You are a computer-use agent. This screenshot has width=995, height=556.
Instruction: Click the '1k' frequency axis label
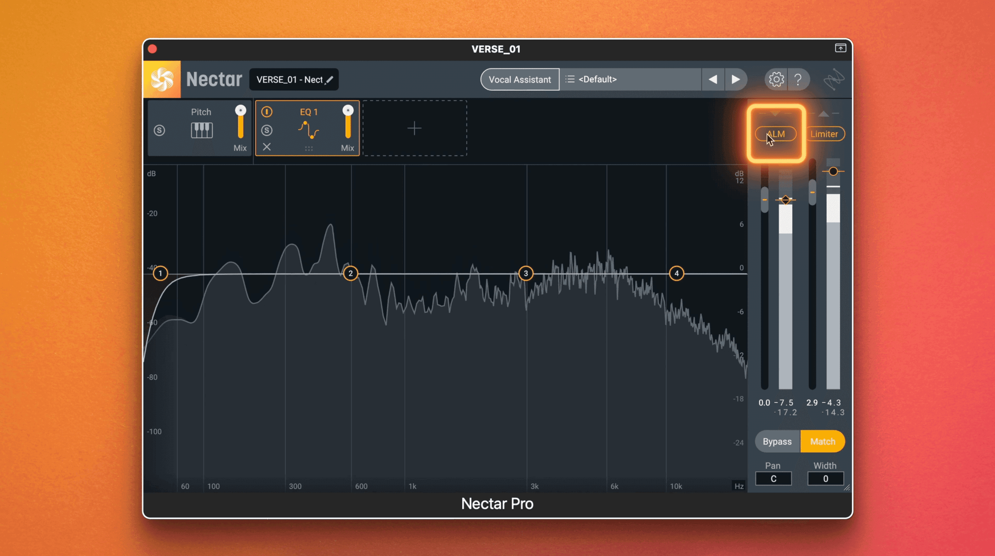[413, 486]
